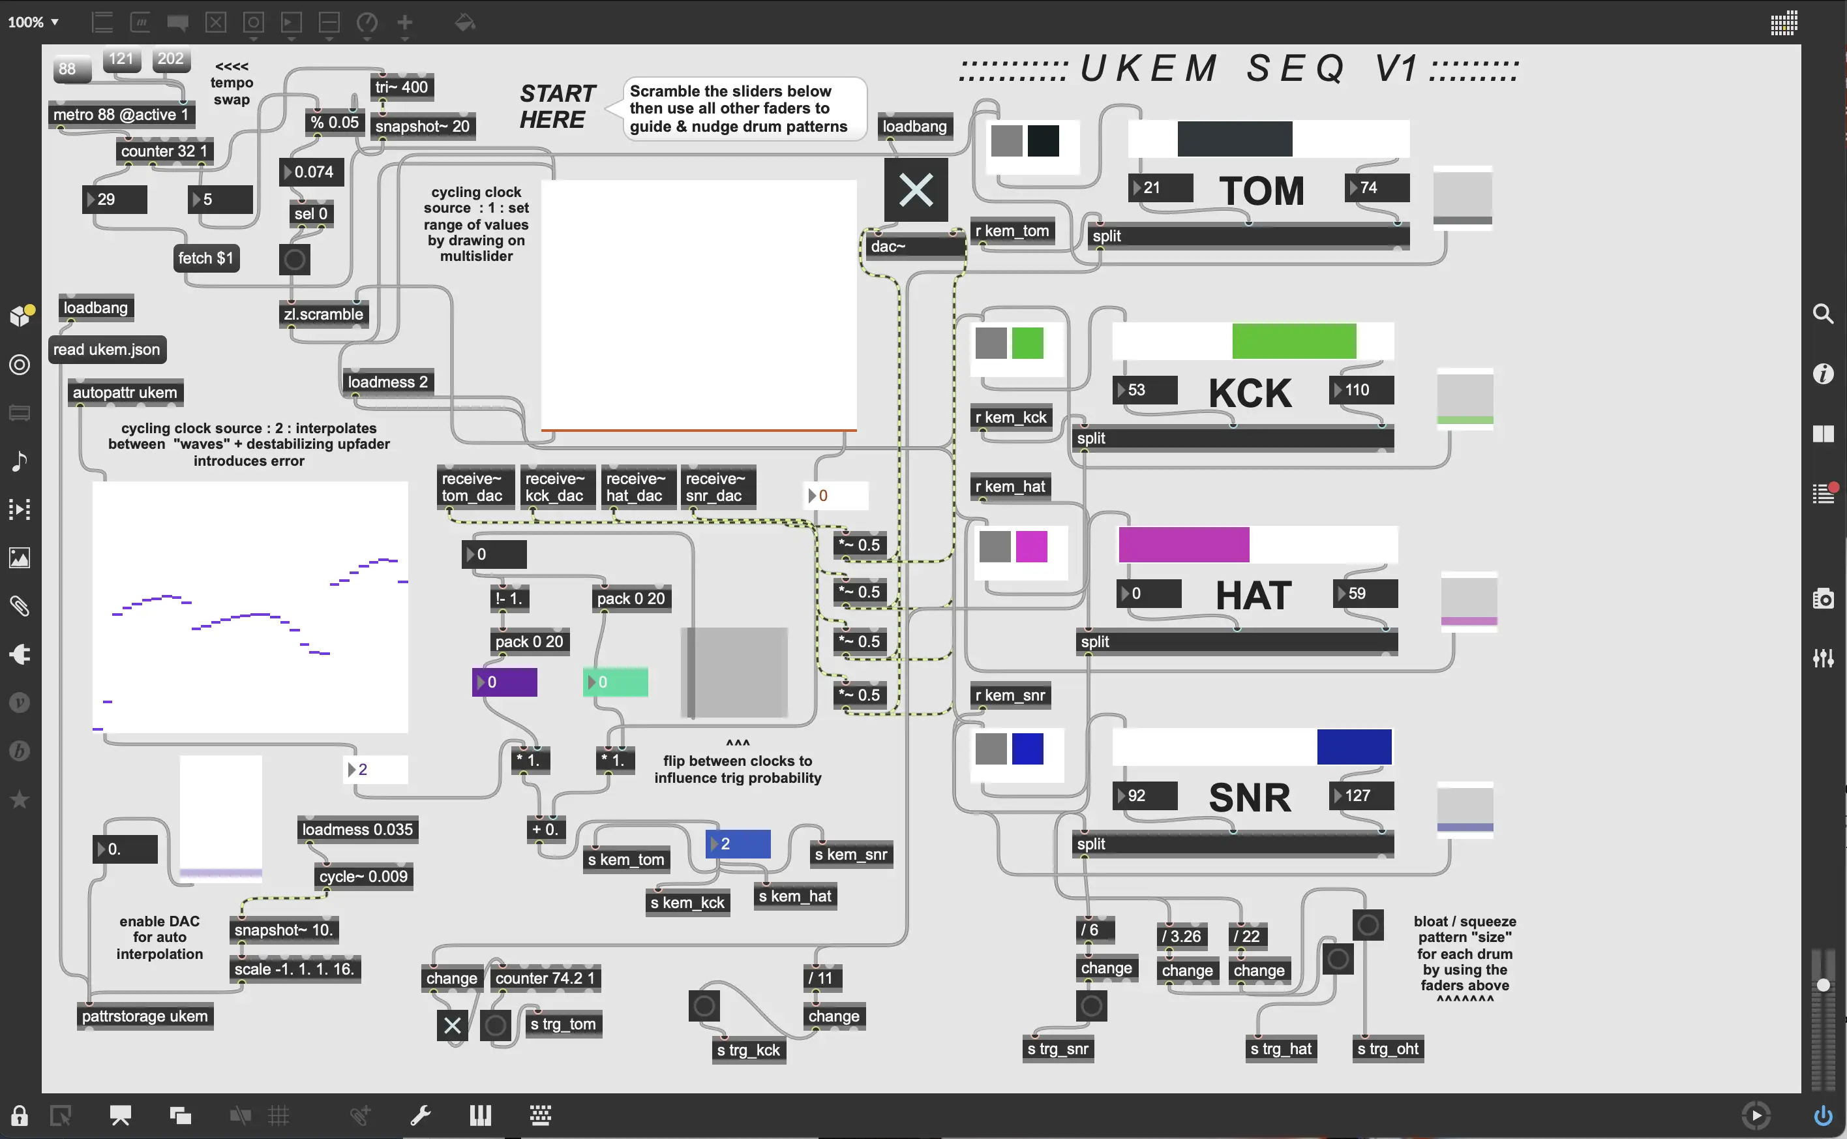The height and width of the screenshot is (1139, 1847).
Task: Open the audio note browser icon
Action: pyautogui.click(x=20, y=461)
